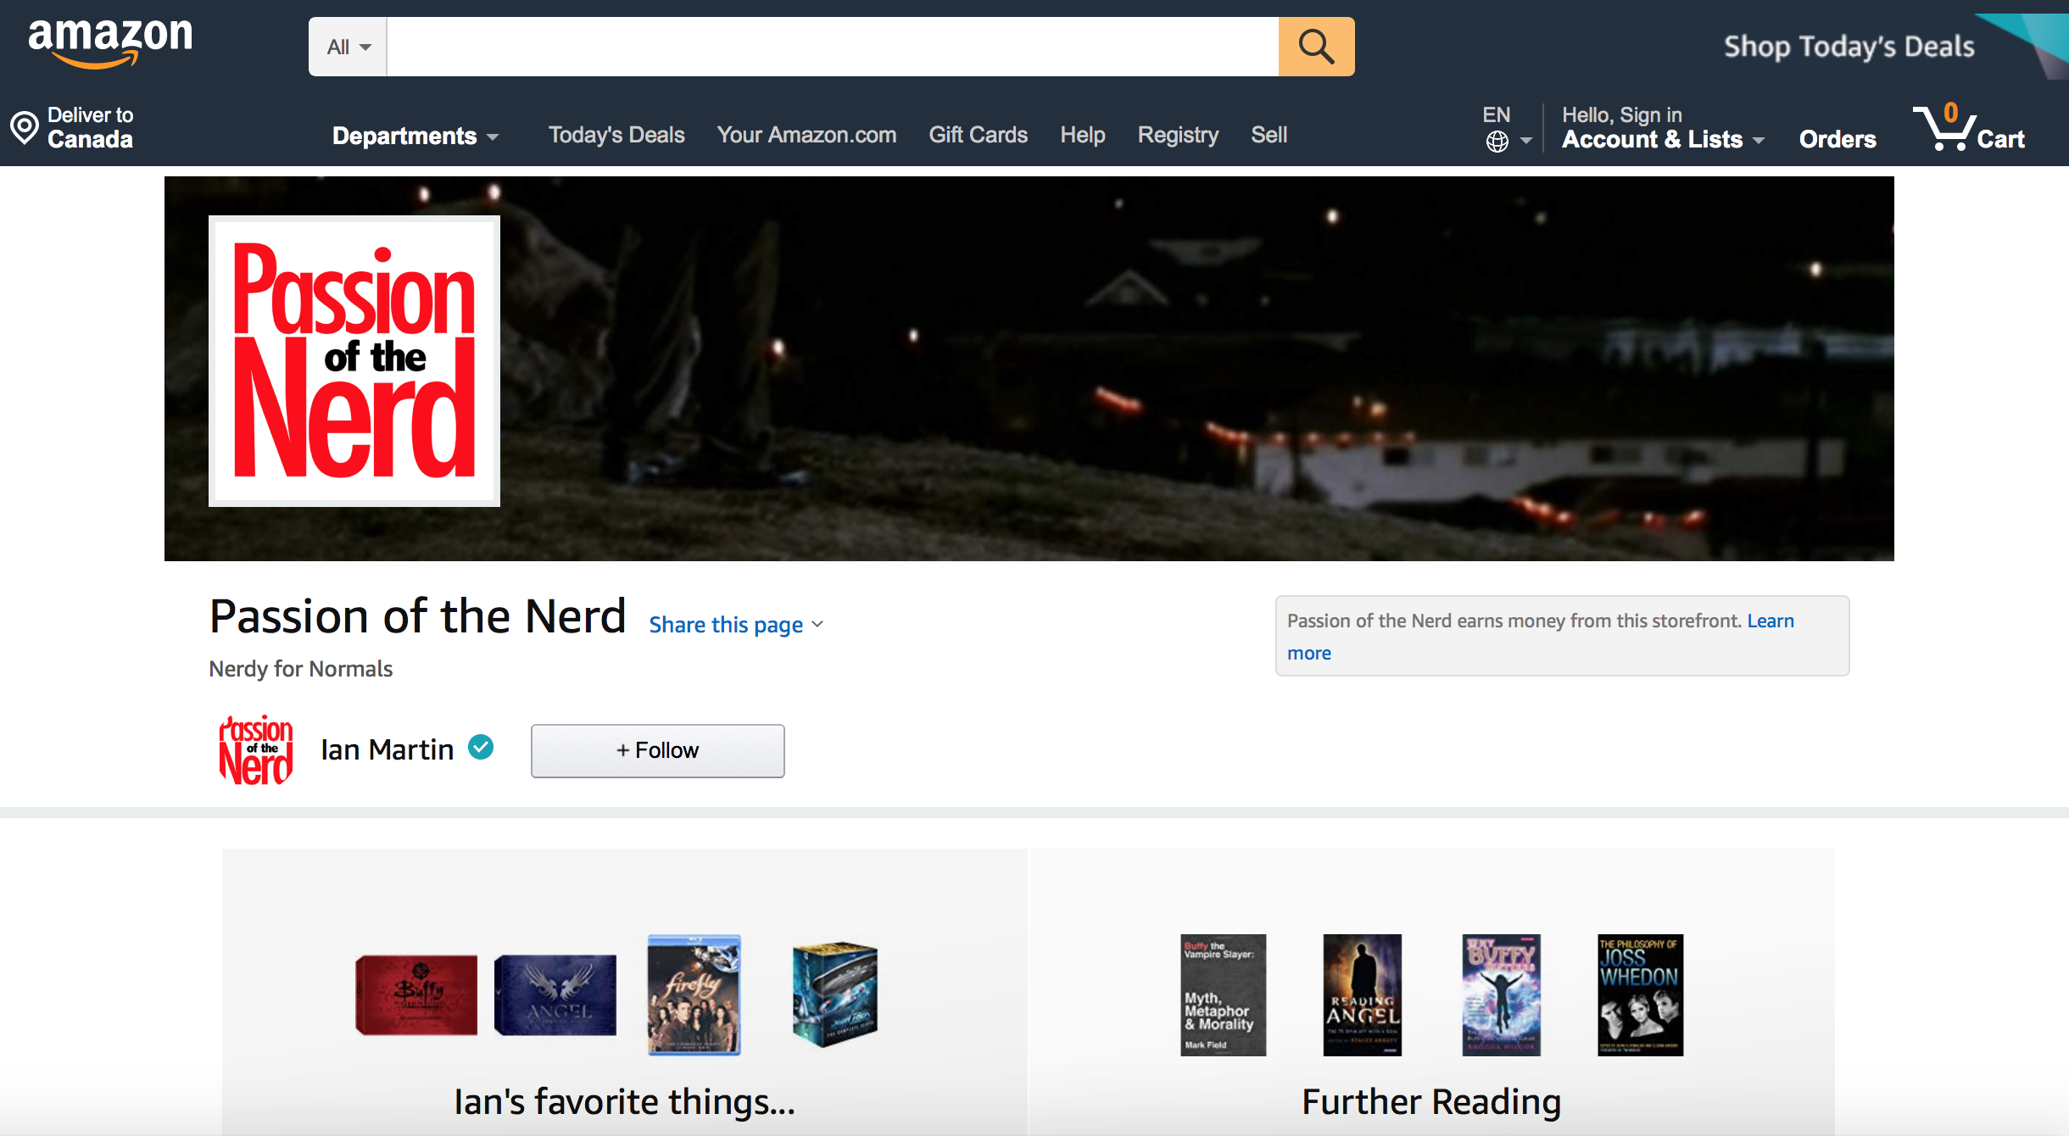The height and width of the screenshot is (1136, 2069).
Task: Open the Reading Angel book cover
Action: coord(1362,995)
